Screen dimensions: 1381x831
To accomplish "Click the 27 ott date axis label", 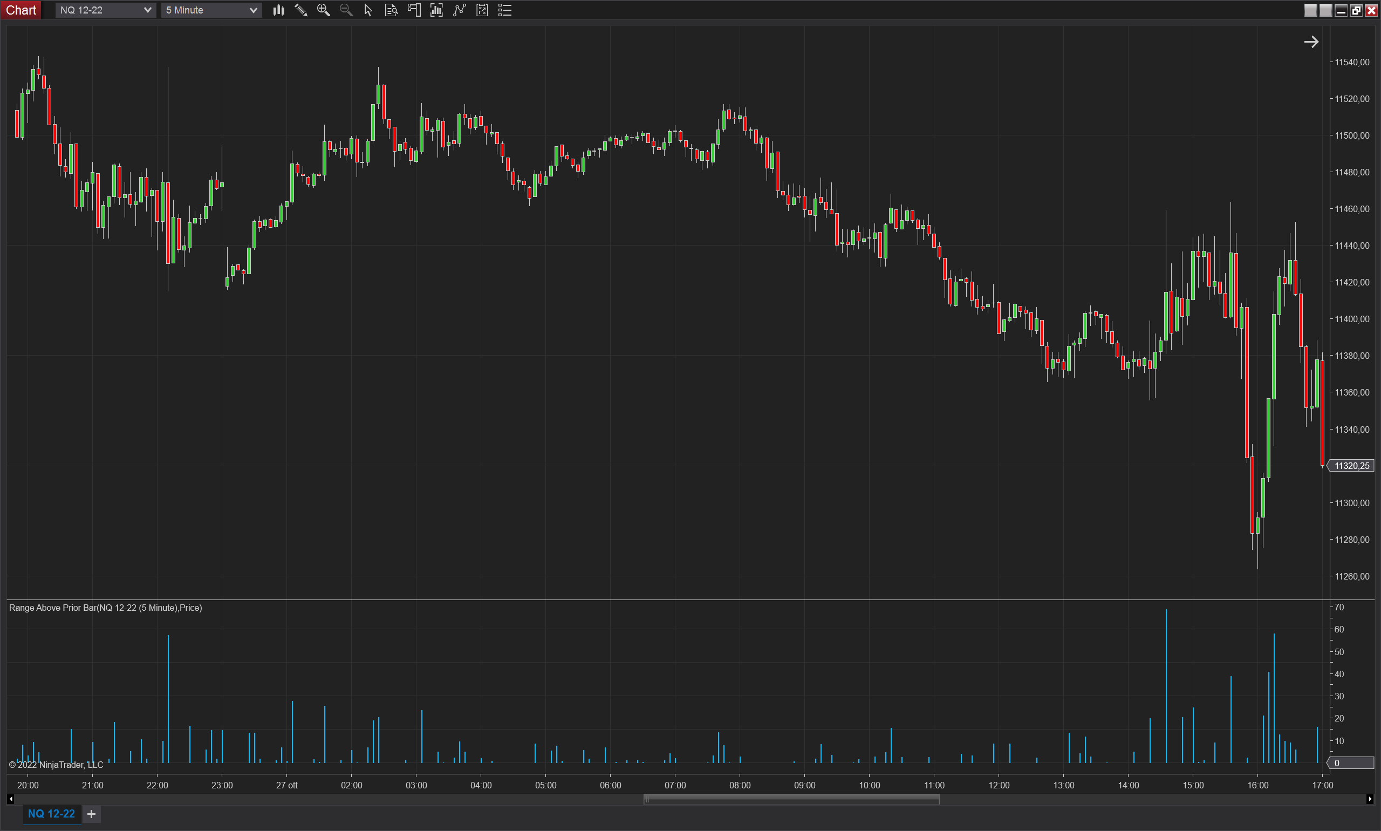I will pos(286,785).
